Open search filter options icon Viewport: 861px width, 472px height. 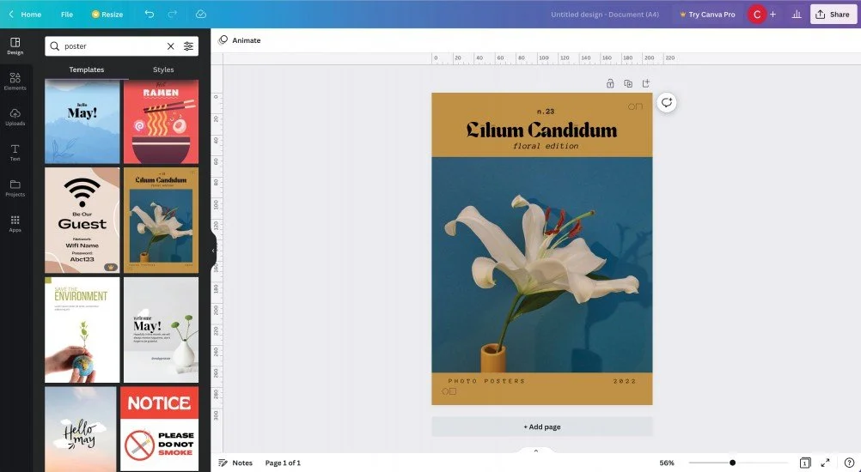click(188, 46)
